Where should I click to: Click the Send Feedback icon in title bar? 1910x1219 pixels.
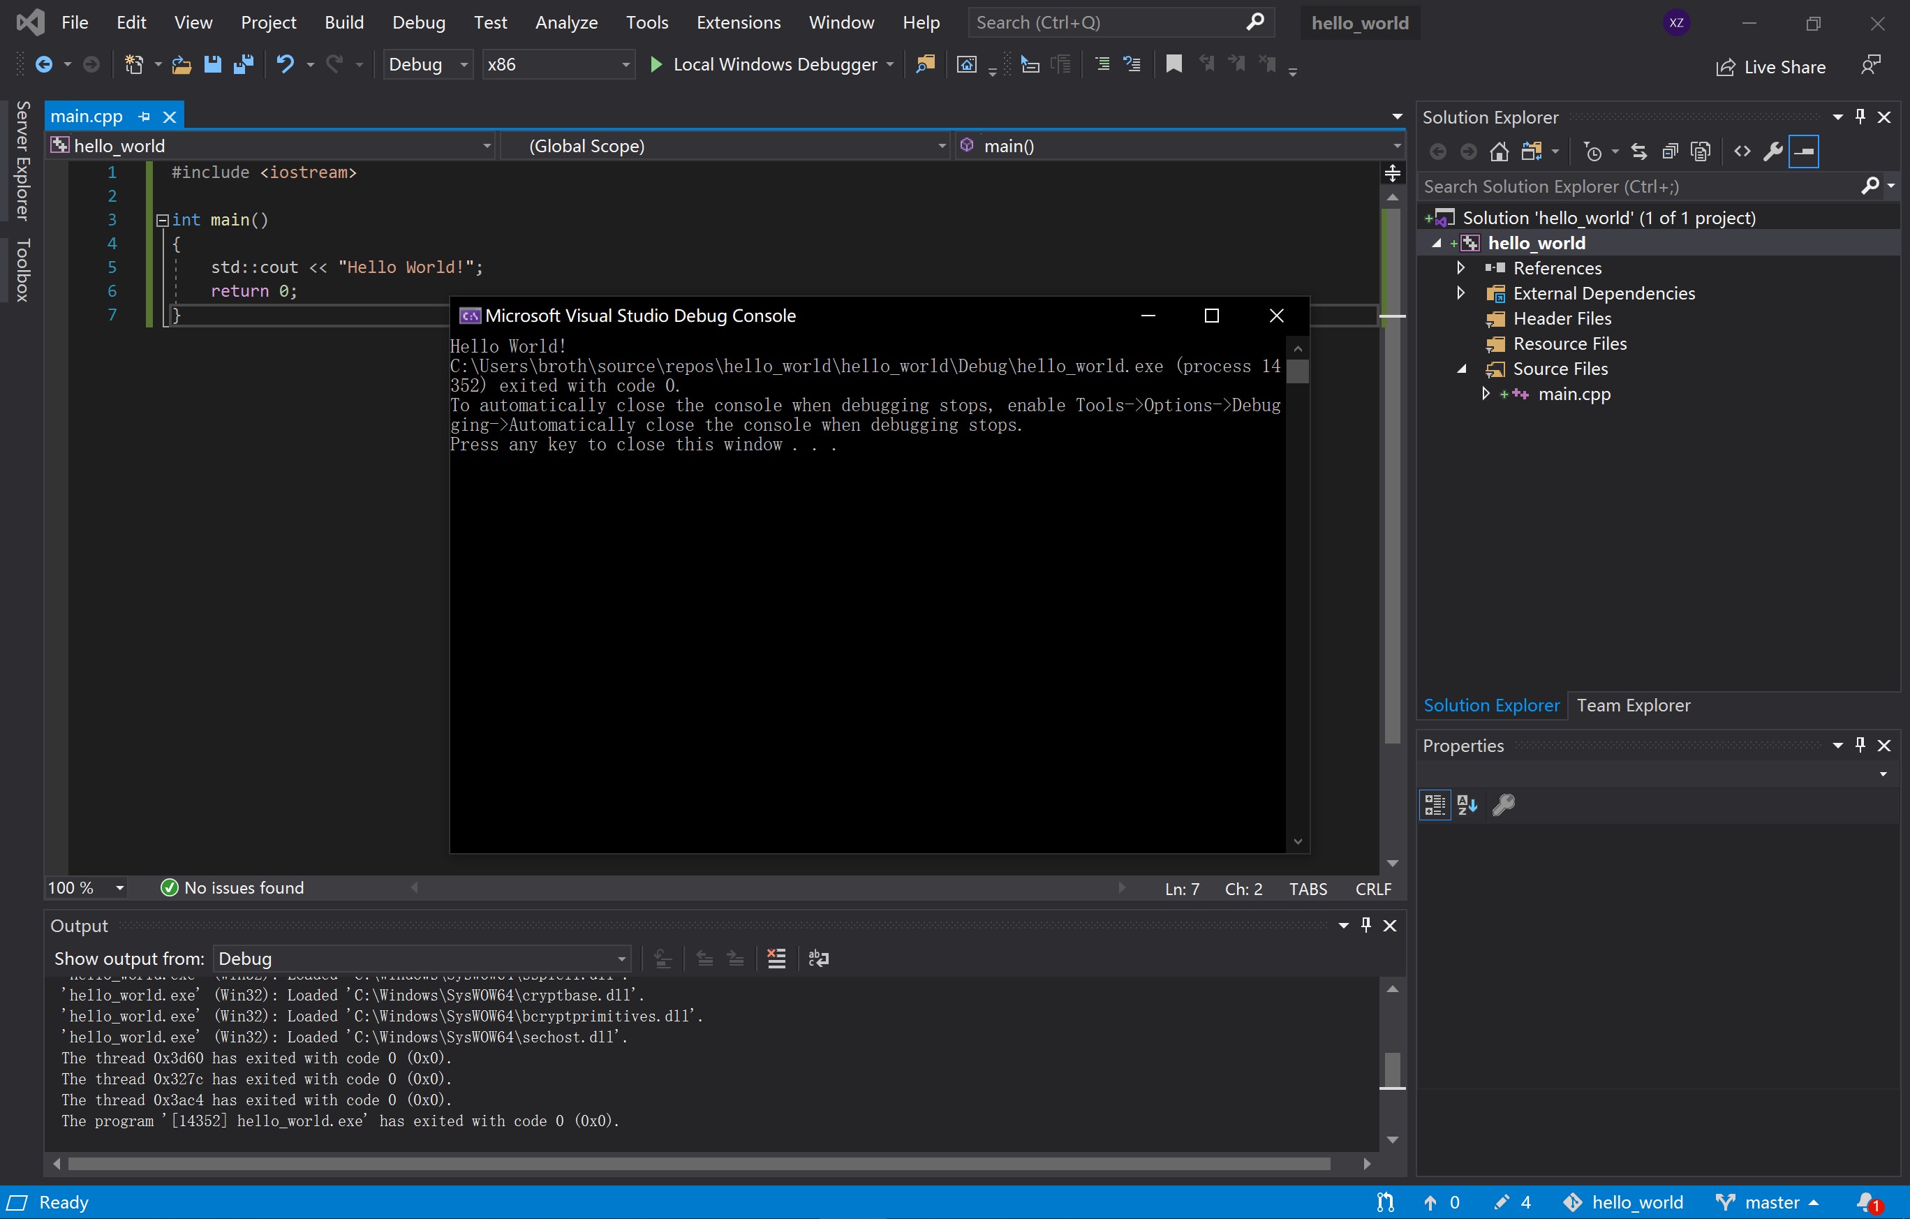click(x=1870, y=65)
